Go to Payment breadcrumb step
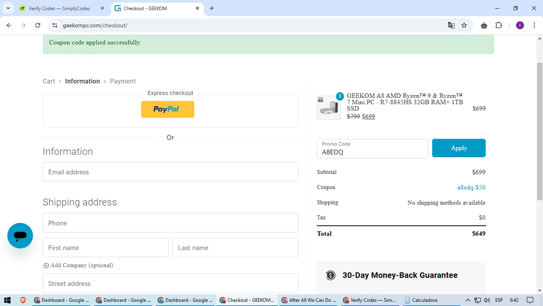Viewport: 543px width, 306px height. 123,81
